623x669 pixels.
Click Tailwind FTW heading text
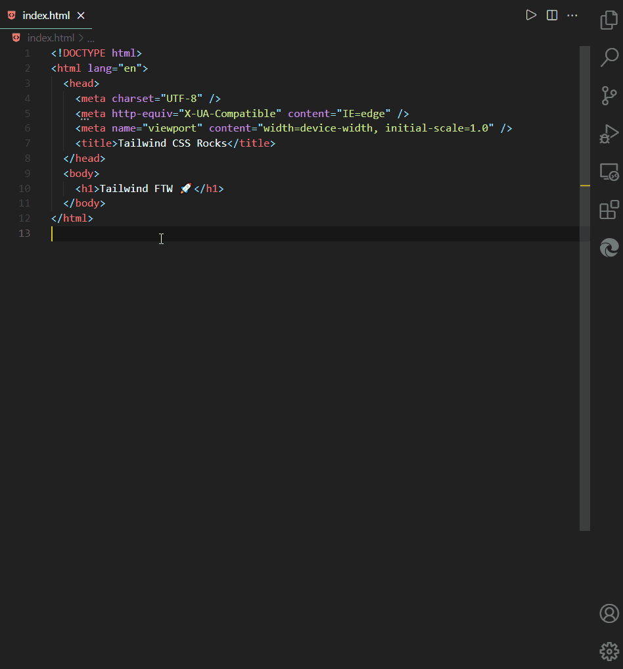point(136,189)
